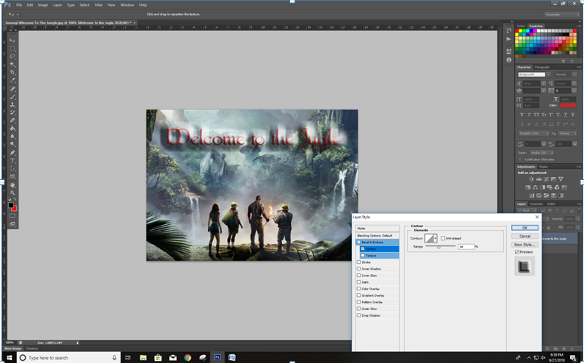Select the Horizontal Type tool
The height and width of the screenshot is (363, 584).
(12, 160)
